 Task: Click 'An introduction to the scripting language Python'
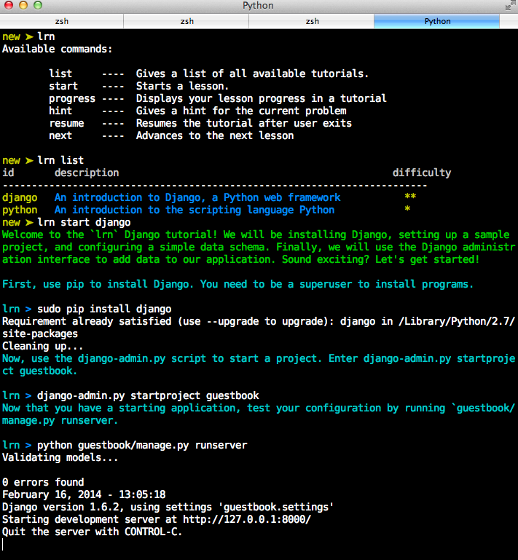[195, 210]
